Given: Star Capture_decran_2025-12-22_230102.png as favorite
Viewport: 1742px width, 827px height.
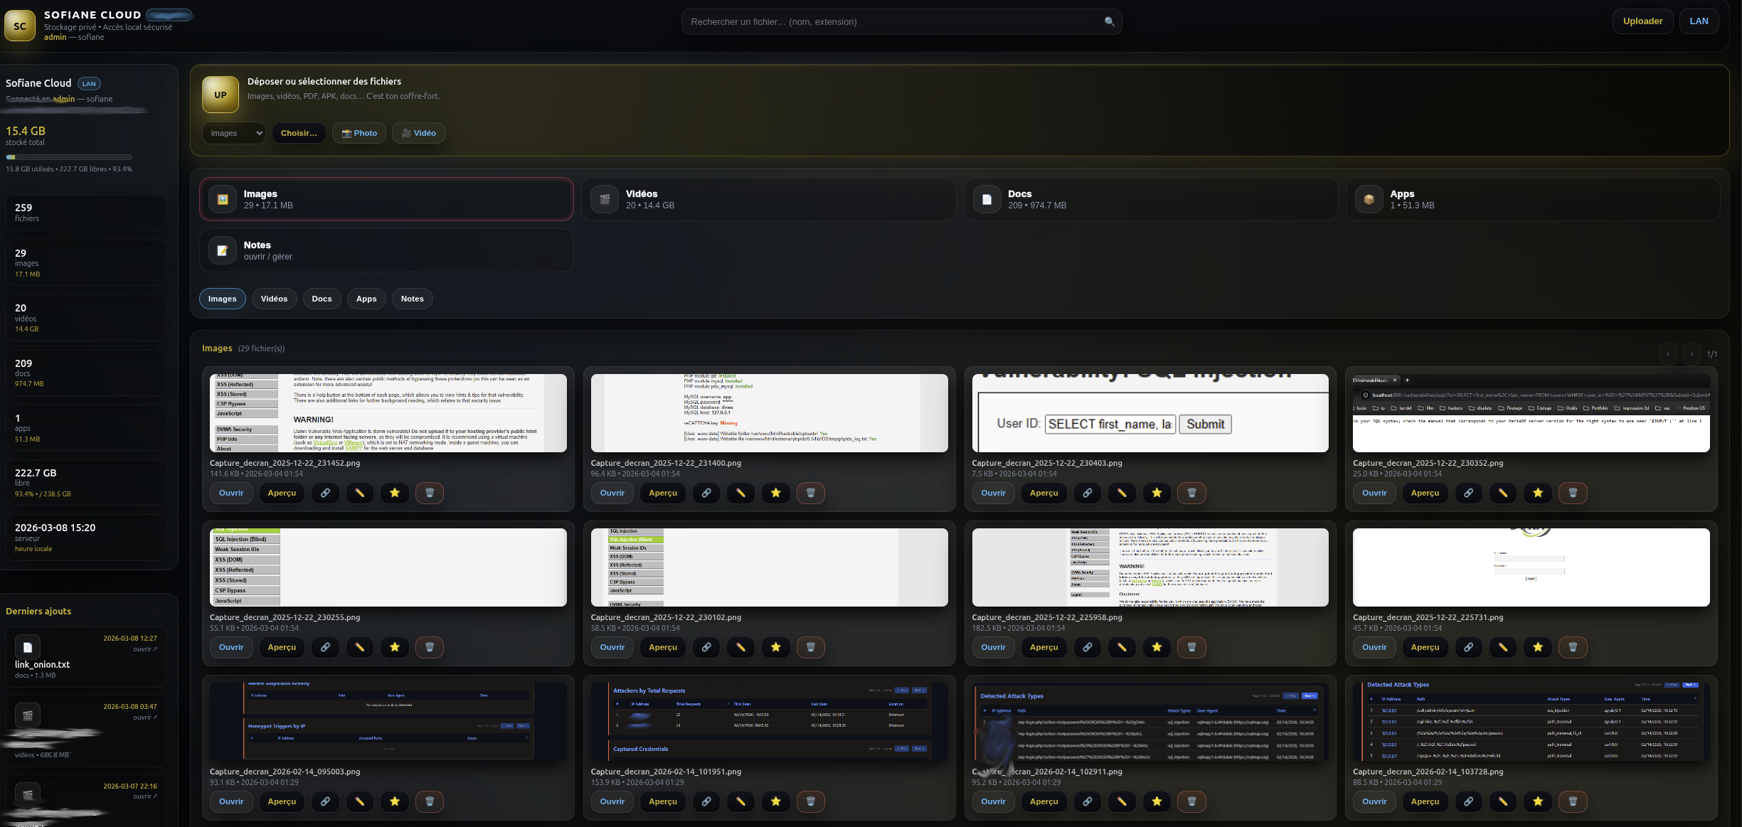Looking at the screenshot, I should click(x=775, y=647).
